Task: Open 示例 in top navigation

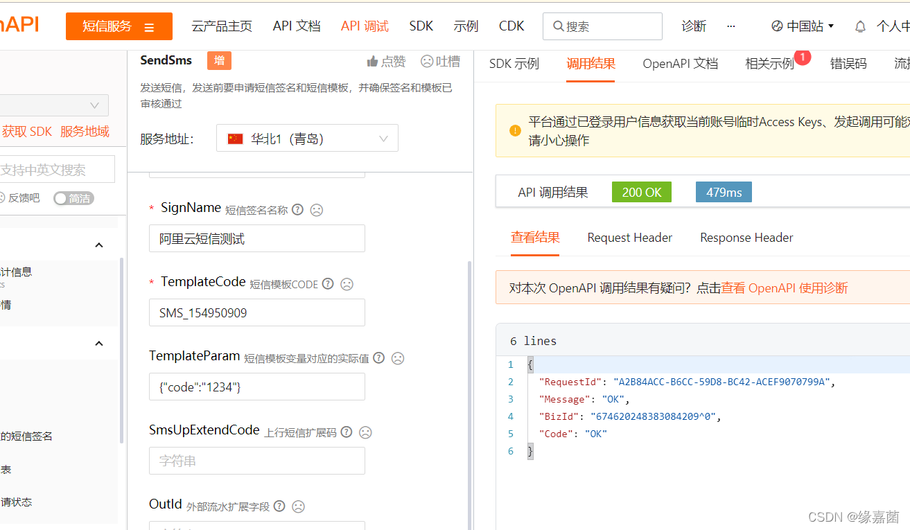Action: click(x=466, y=26)
